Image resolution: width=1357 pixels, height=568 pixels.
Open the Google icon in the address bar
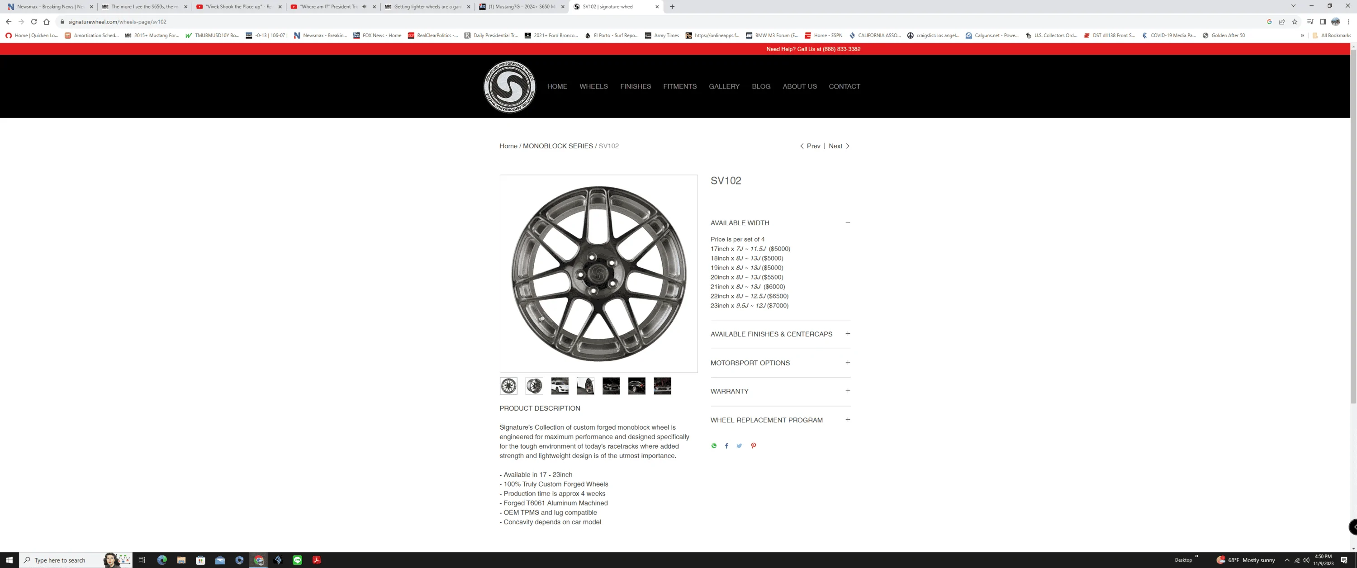coord(1269,22)
